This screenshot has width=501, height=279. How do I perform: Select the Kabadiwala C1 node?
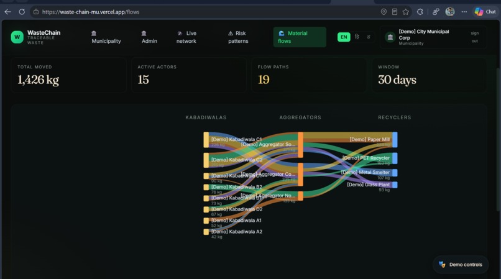[206, 140]
